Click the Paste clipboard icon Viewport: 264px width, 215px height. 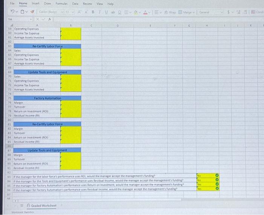click(x=22, y=12)
